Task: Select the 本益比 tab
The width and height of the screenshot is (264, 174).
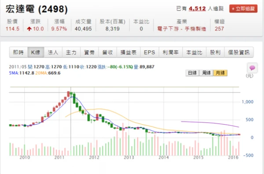Action: 194,52
